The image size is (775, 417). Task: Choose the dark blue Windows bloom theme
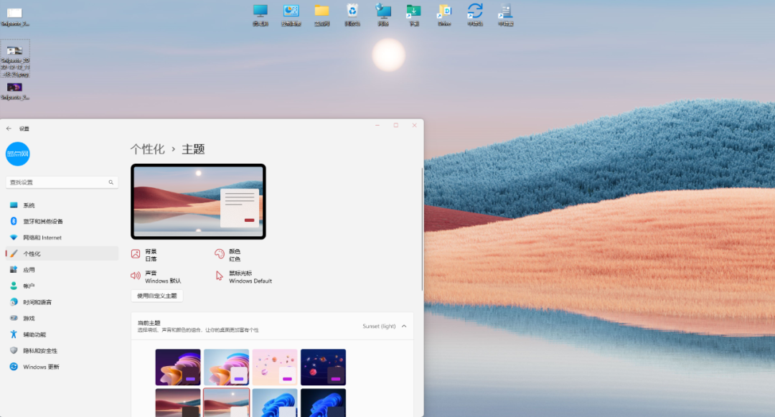click(323, 403)
